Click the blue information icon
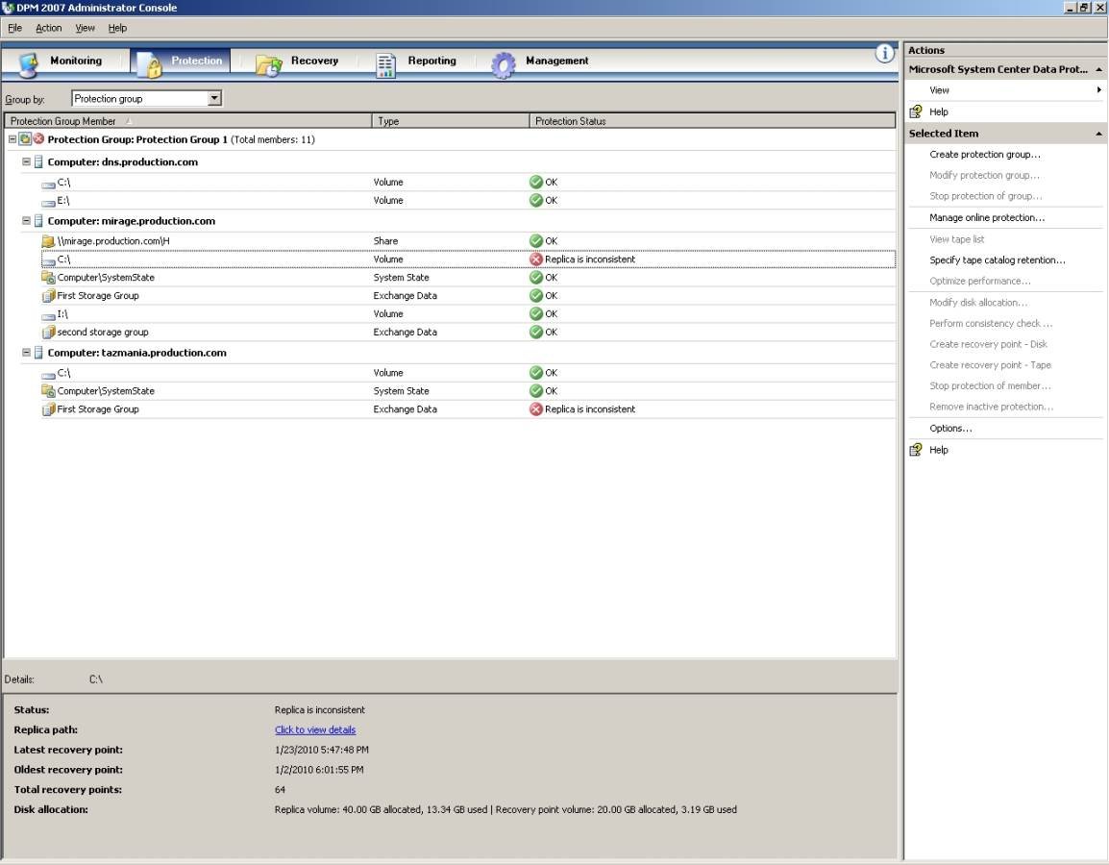Viewport: 1109px width, 865px height. (x=884, y=54)
